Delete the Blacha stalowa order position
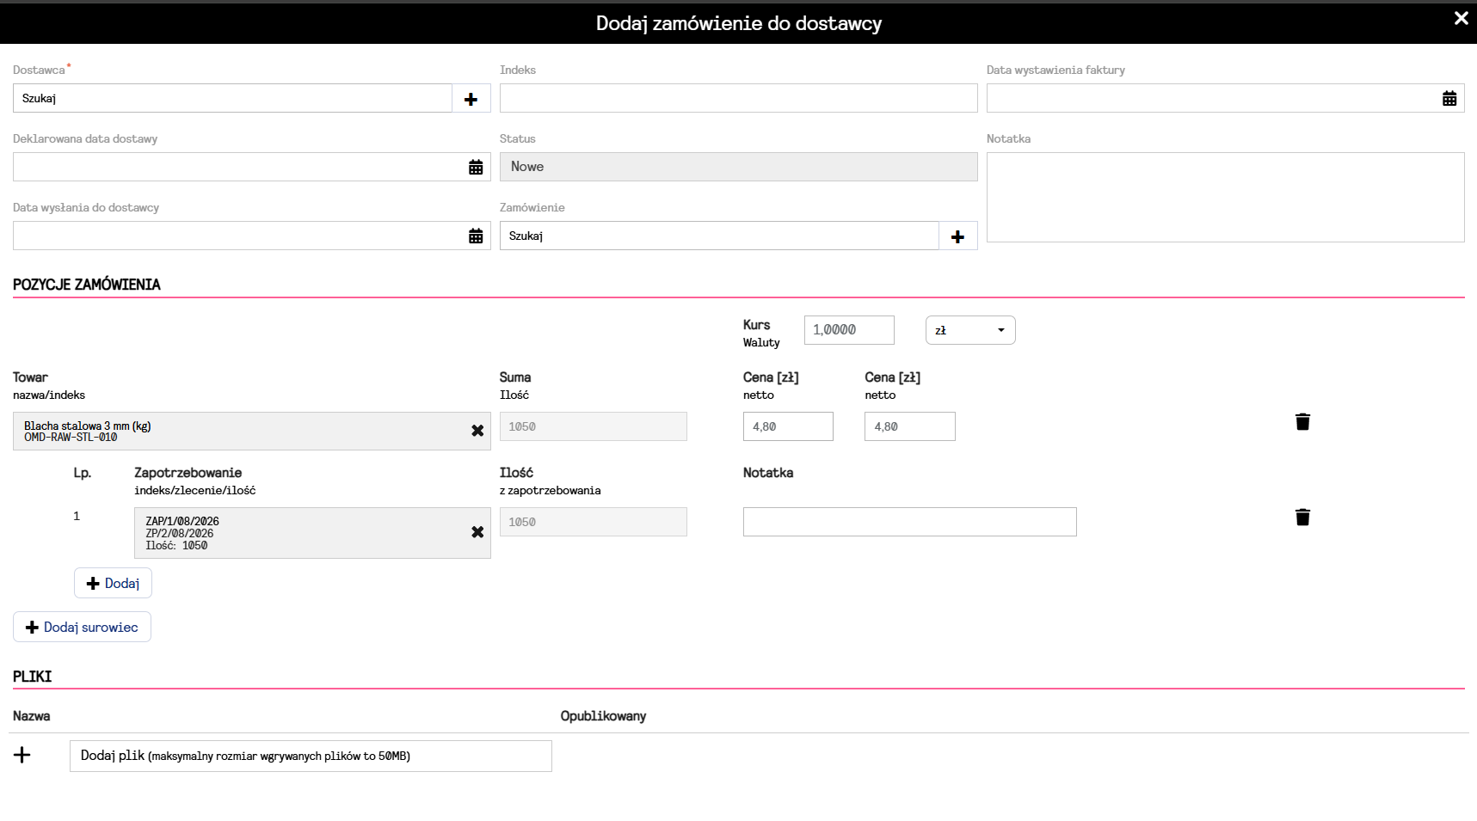 click(1302, 421)
